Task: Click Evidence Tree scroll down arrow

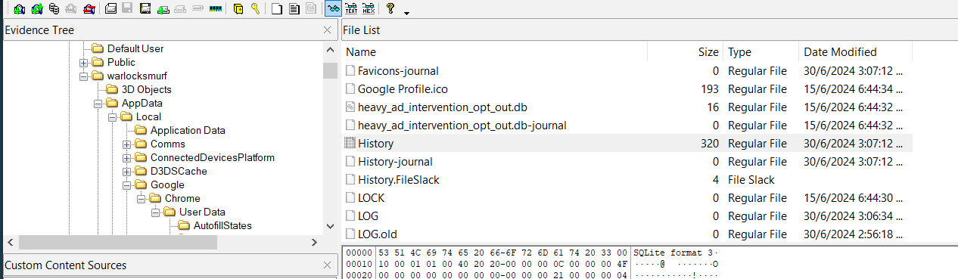Action: pyautogui.click(x=330, y=226)
